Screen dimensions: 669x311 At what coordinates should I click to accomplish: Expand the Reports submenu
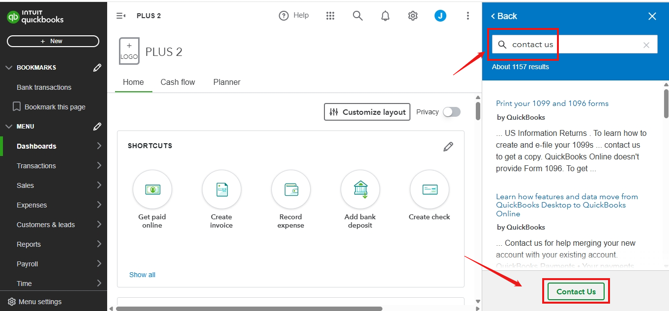point(99,244)
